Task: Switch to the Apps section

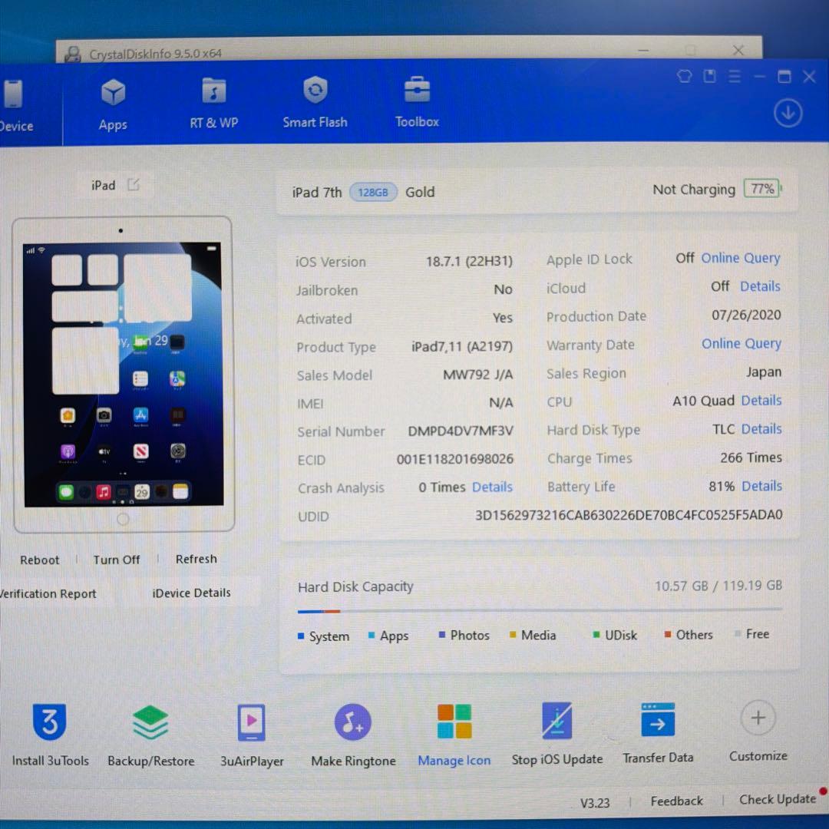Action: pyautogui.click(x=112, y=101)
